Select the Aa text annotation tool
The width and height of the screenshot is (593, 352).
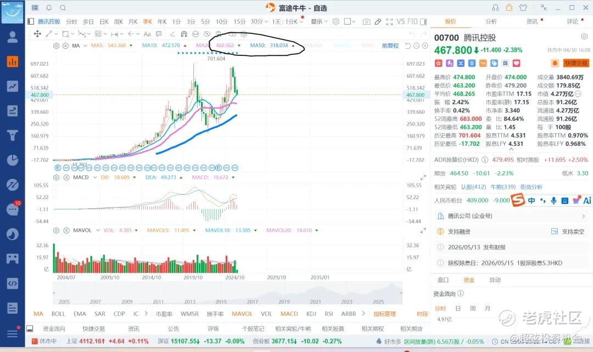pyautogui.click(x=148, y=34)
